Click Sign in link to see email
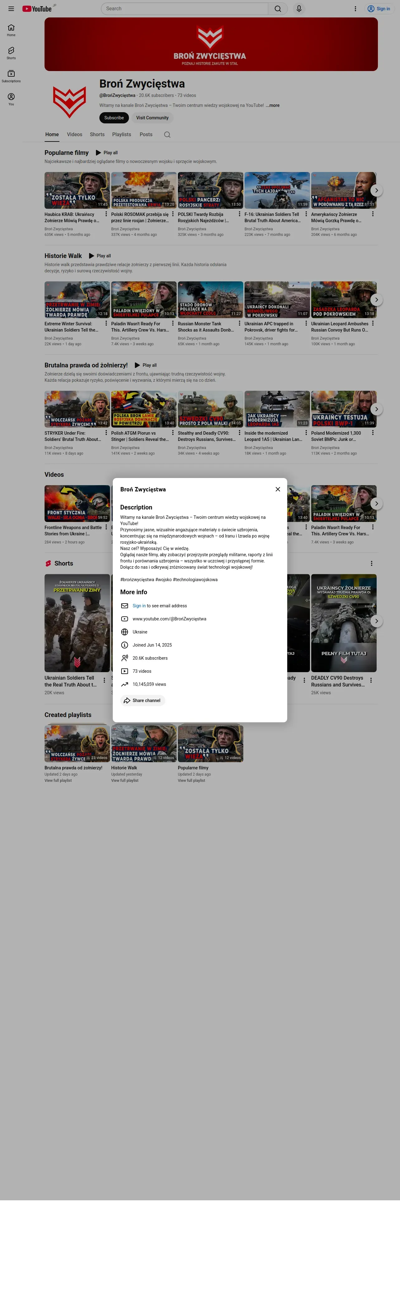Viewport: 400px width, 1310px height. pos(139,606)
